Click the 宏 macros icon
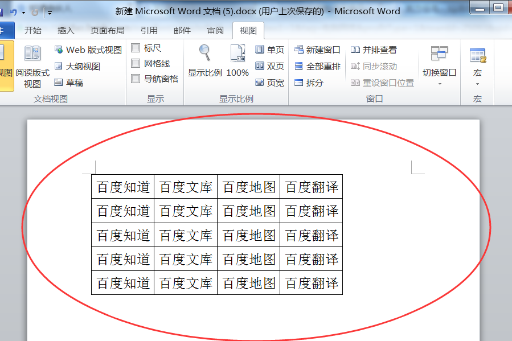 478,55
